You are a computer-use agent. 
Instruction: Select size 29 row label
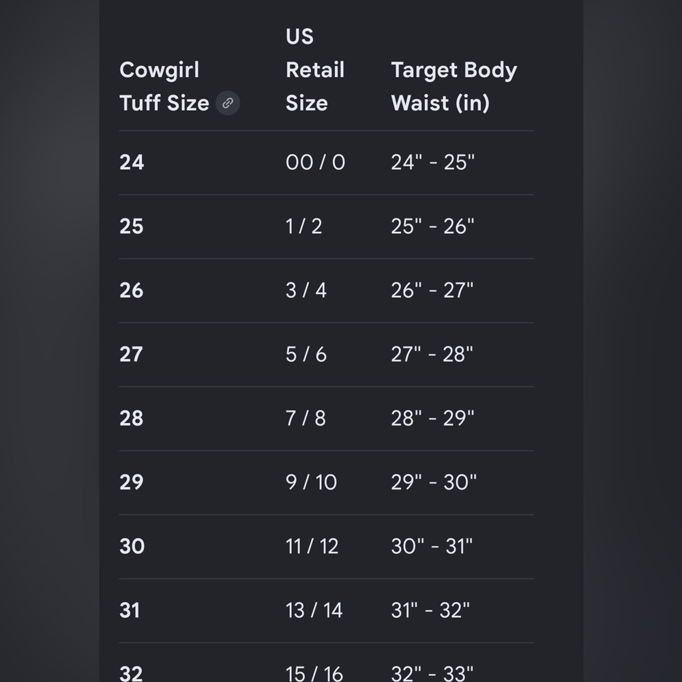click(132, 482)
